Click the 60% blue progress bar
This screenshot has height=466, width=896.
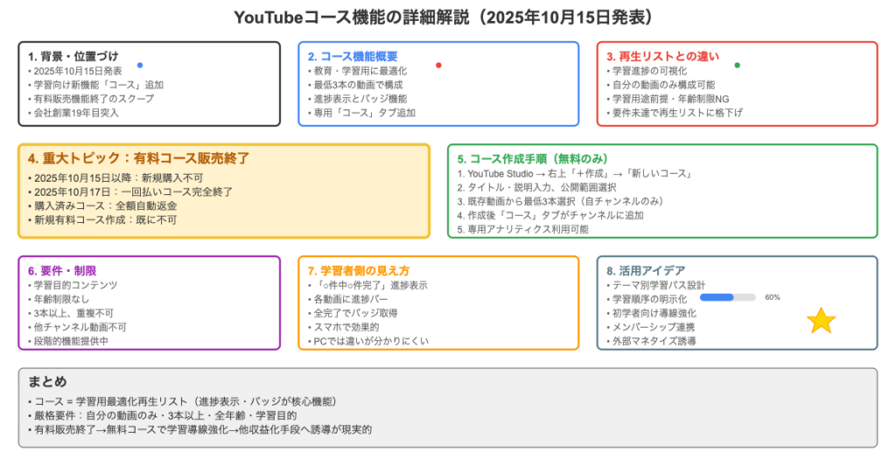(729, 297)
